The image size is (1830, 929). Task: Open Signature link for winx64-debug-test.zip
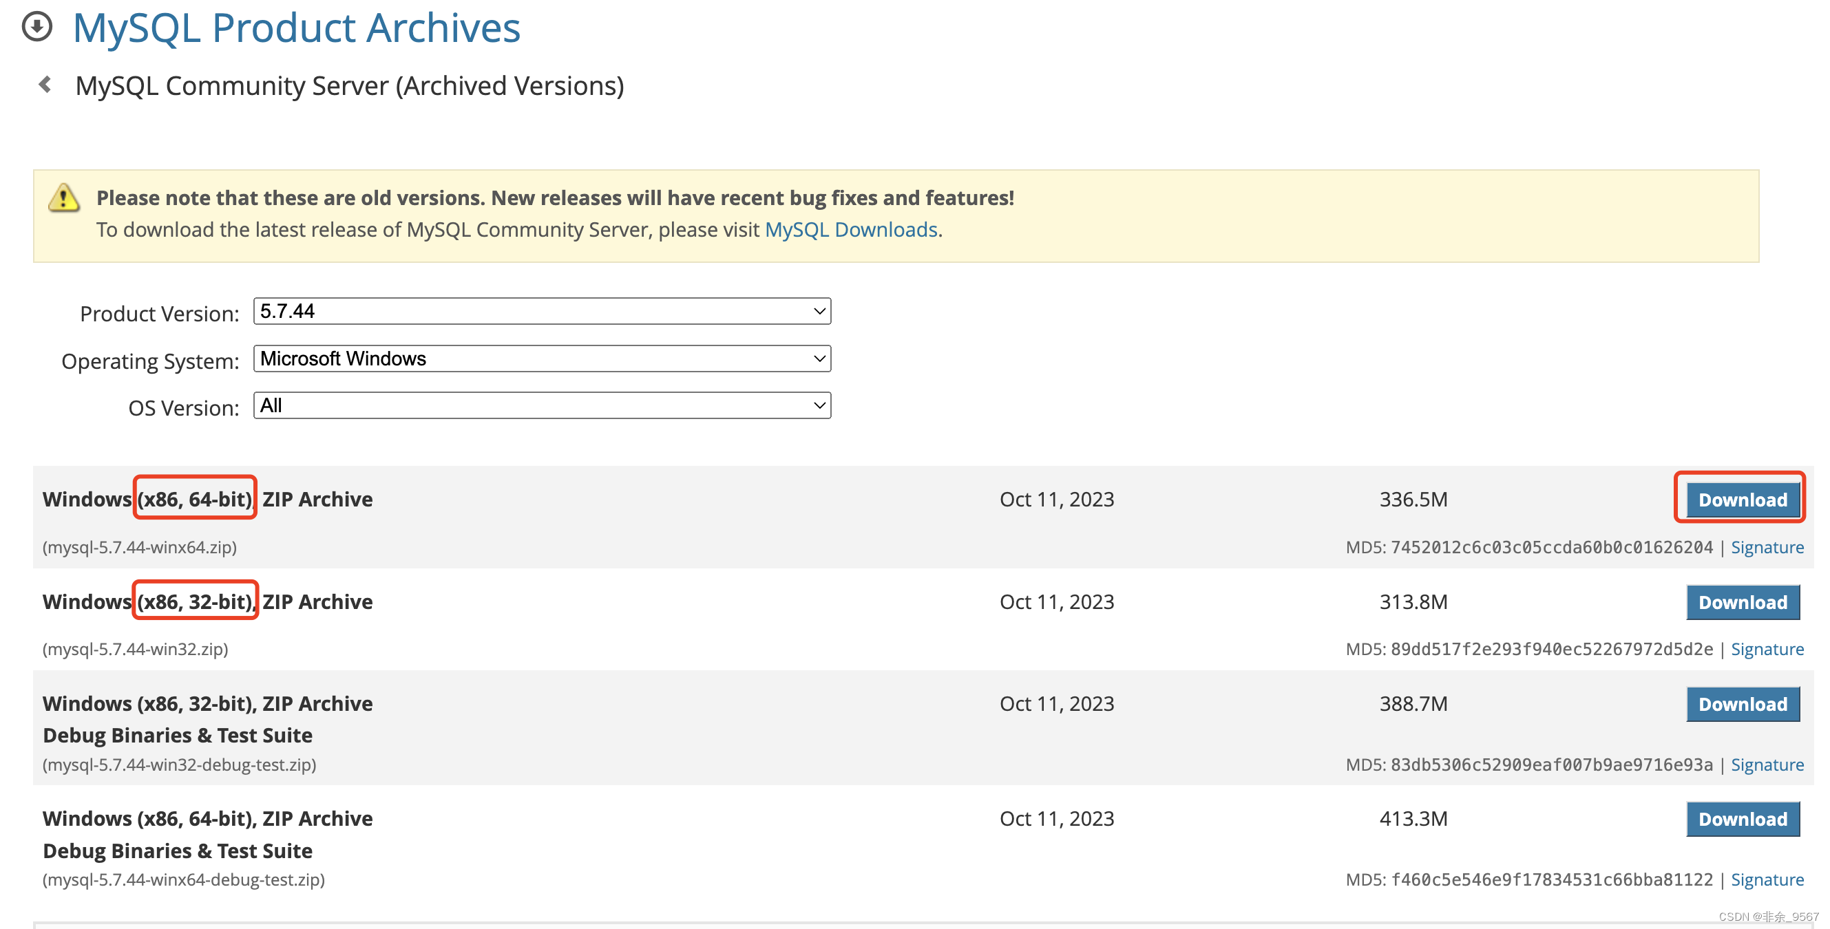(1767, 880)
